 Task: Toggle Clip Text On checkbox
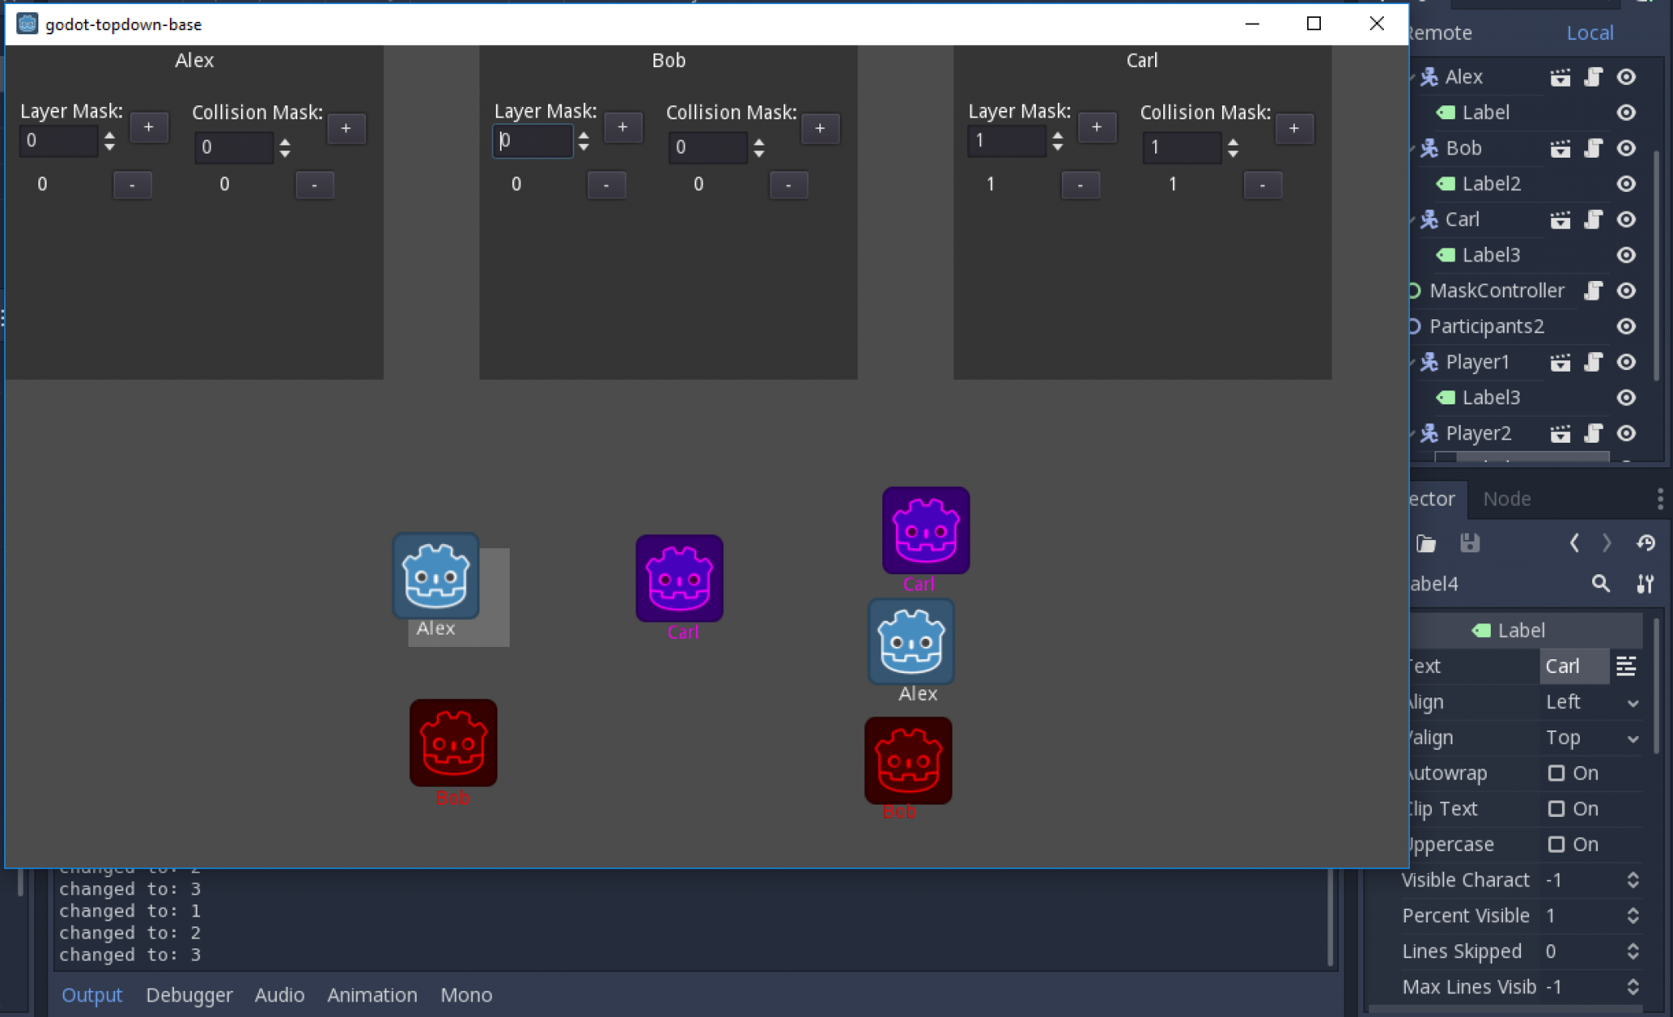(1555, 808)
